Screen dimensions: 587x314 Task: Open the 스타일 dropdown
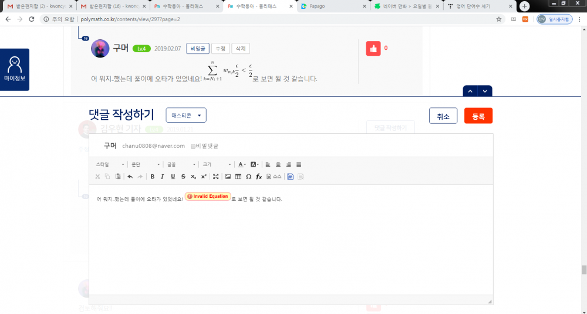click(110, 165)
